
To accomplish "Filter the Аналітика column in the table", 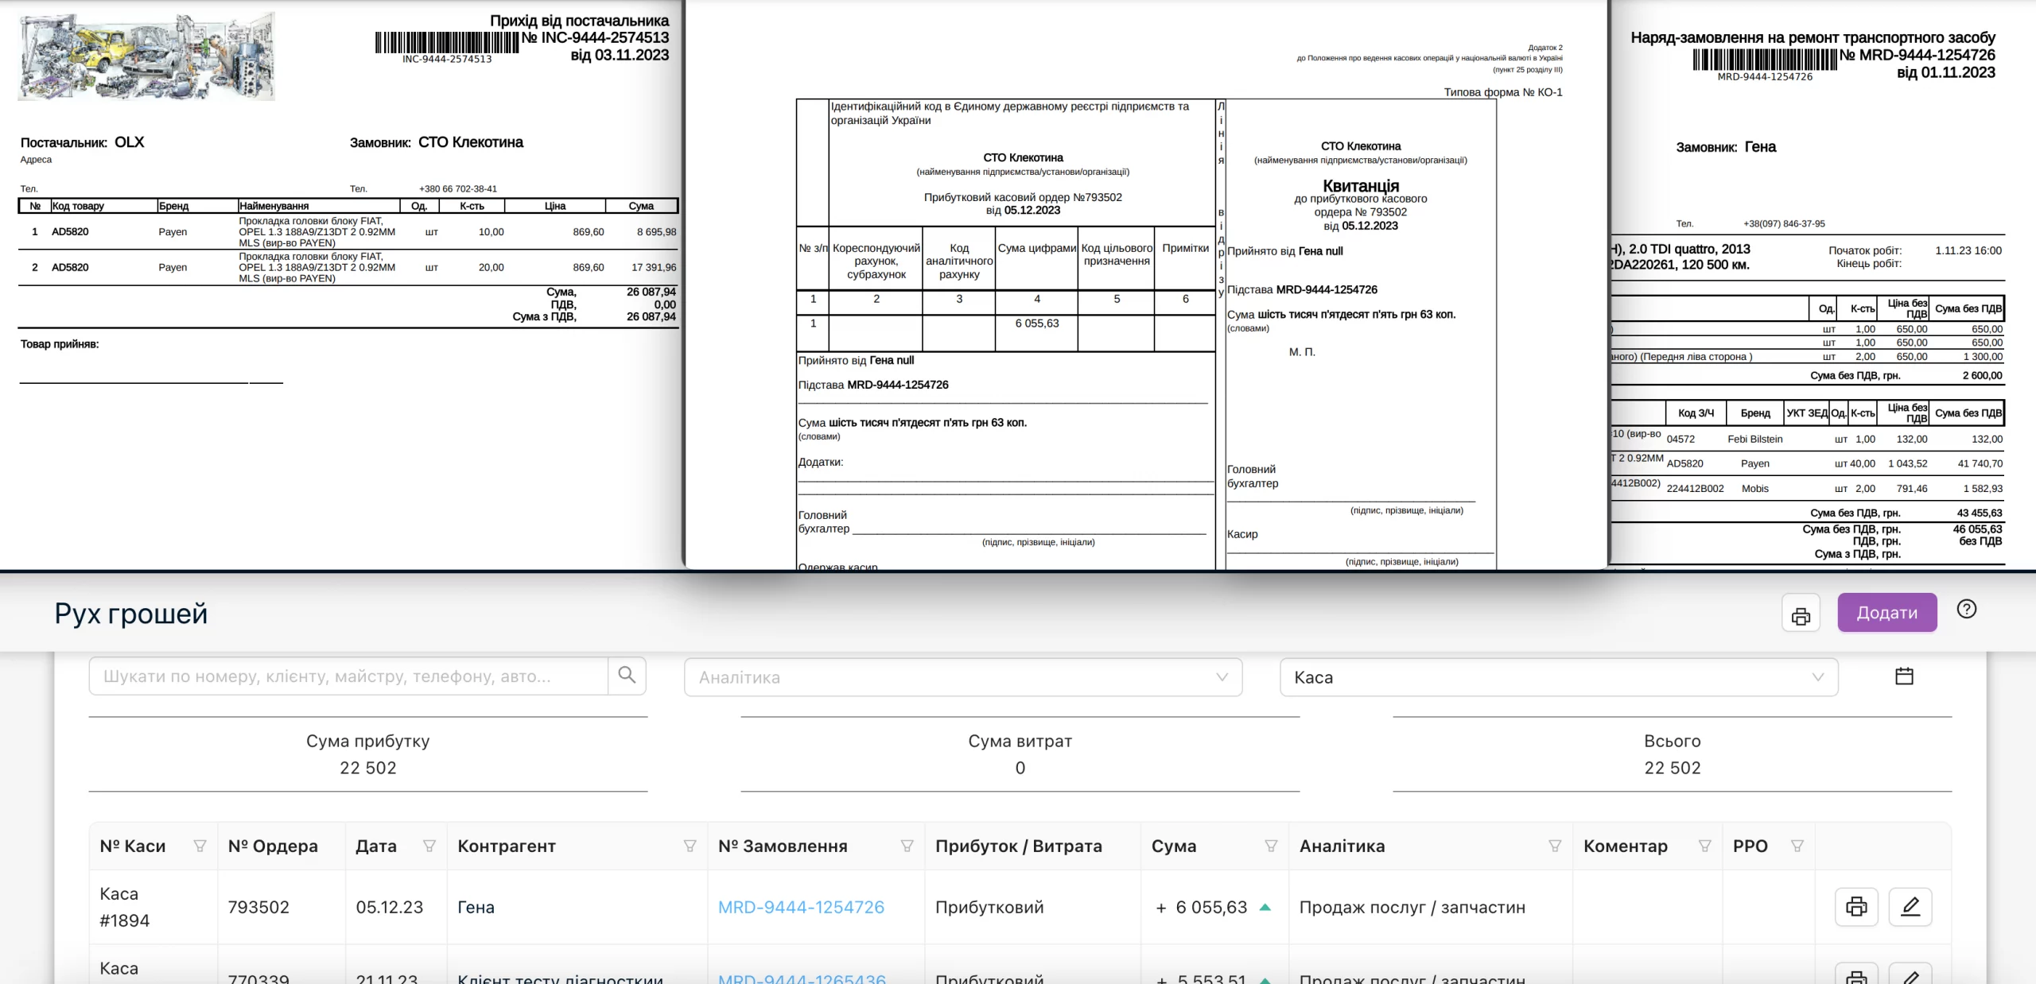I will [x=1555, y=846].
